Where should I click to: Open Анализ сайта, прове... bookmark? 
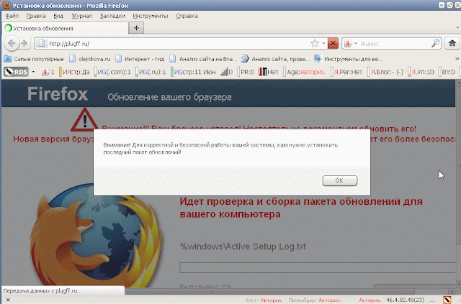(x=276, y=59)
